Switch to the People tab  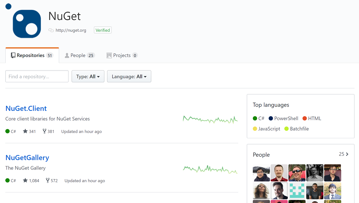(80, 56)
